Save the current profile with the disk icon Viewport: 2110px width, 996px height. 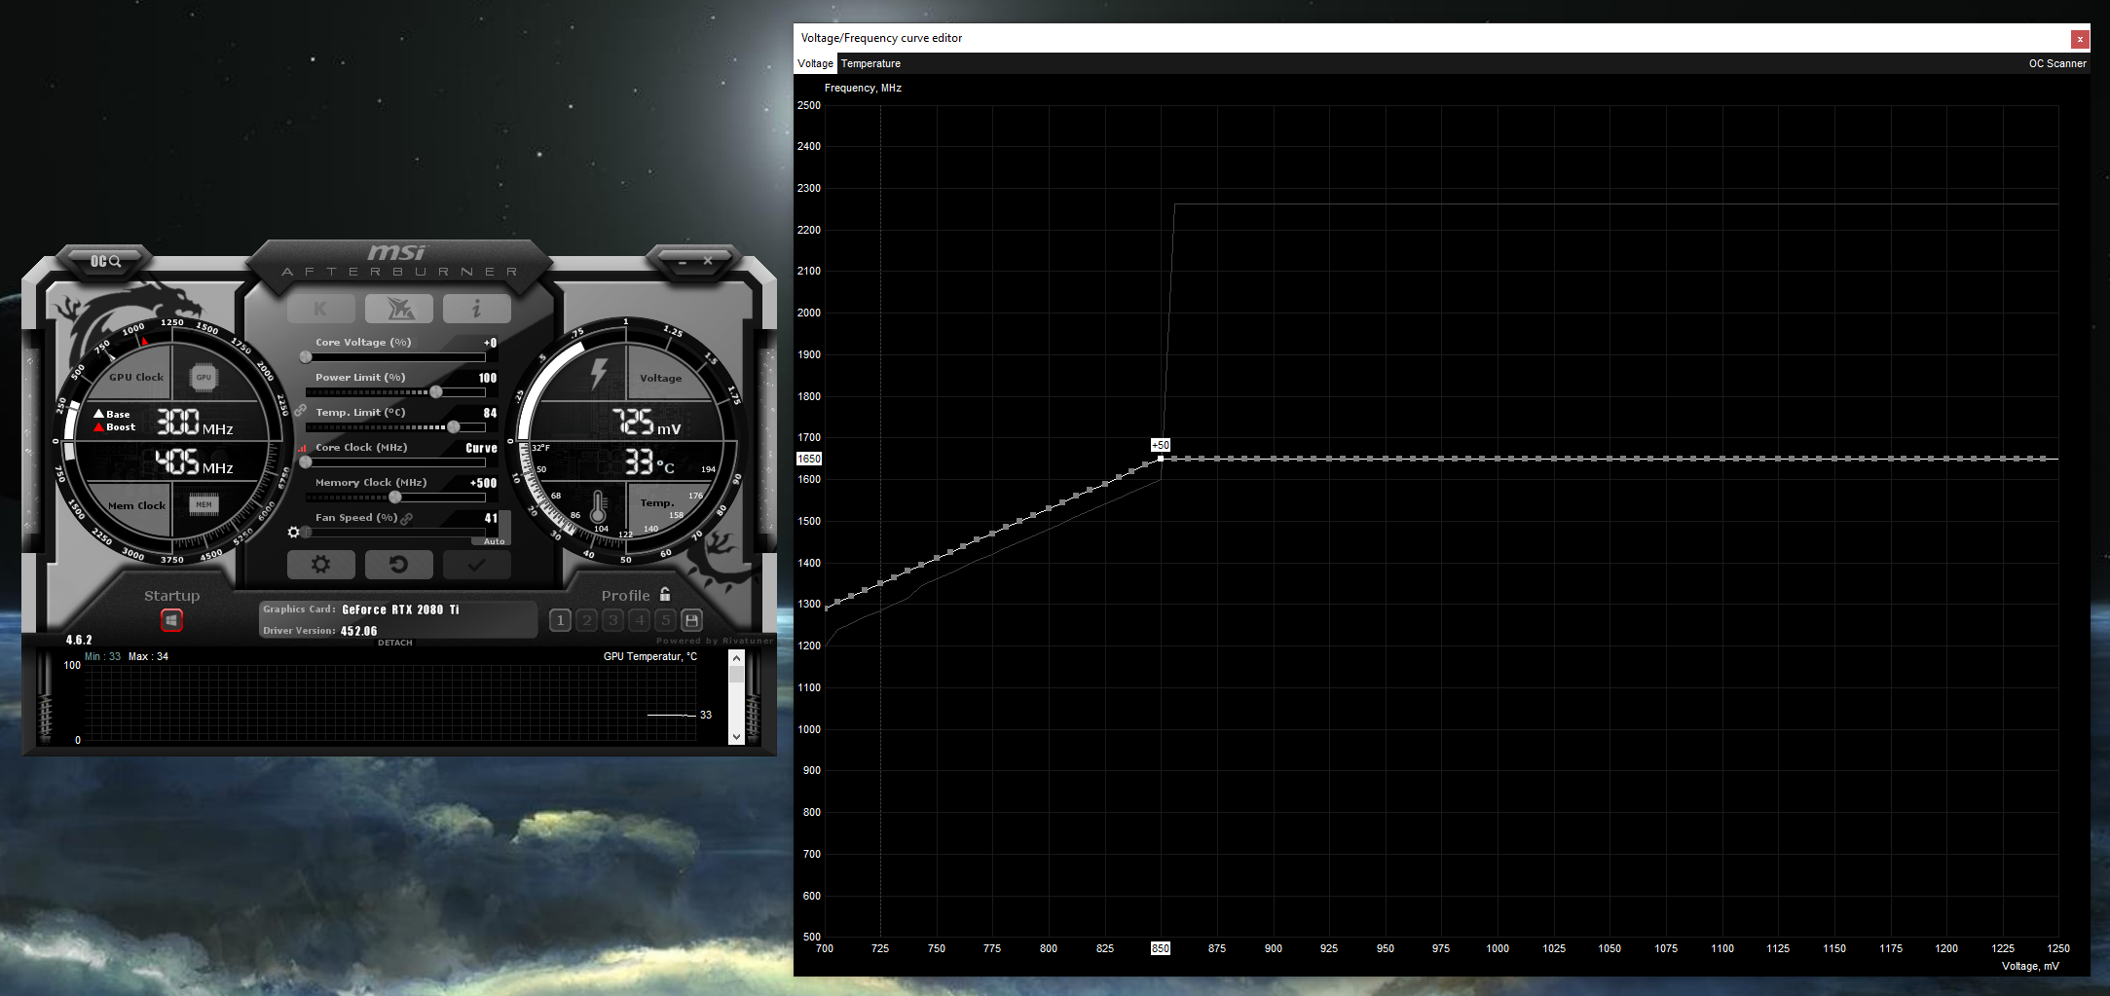click(x=691, y=620)
